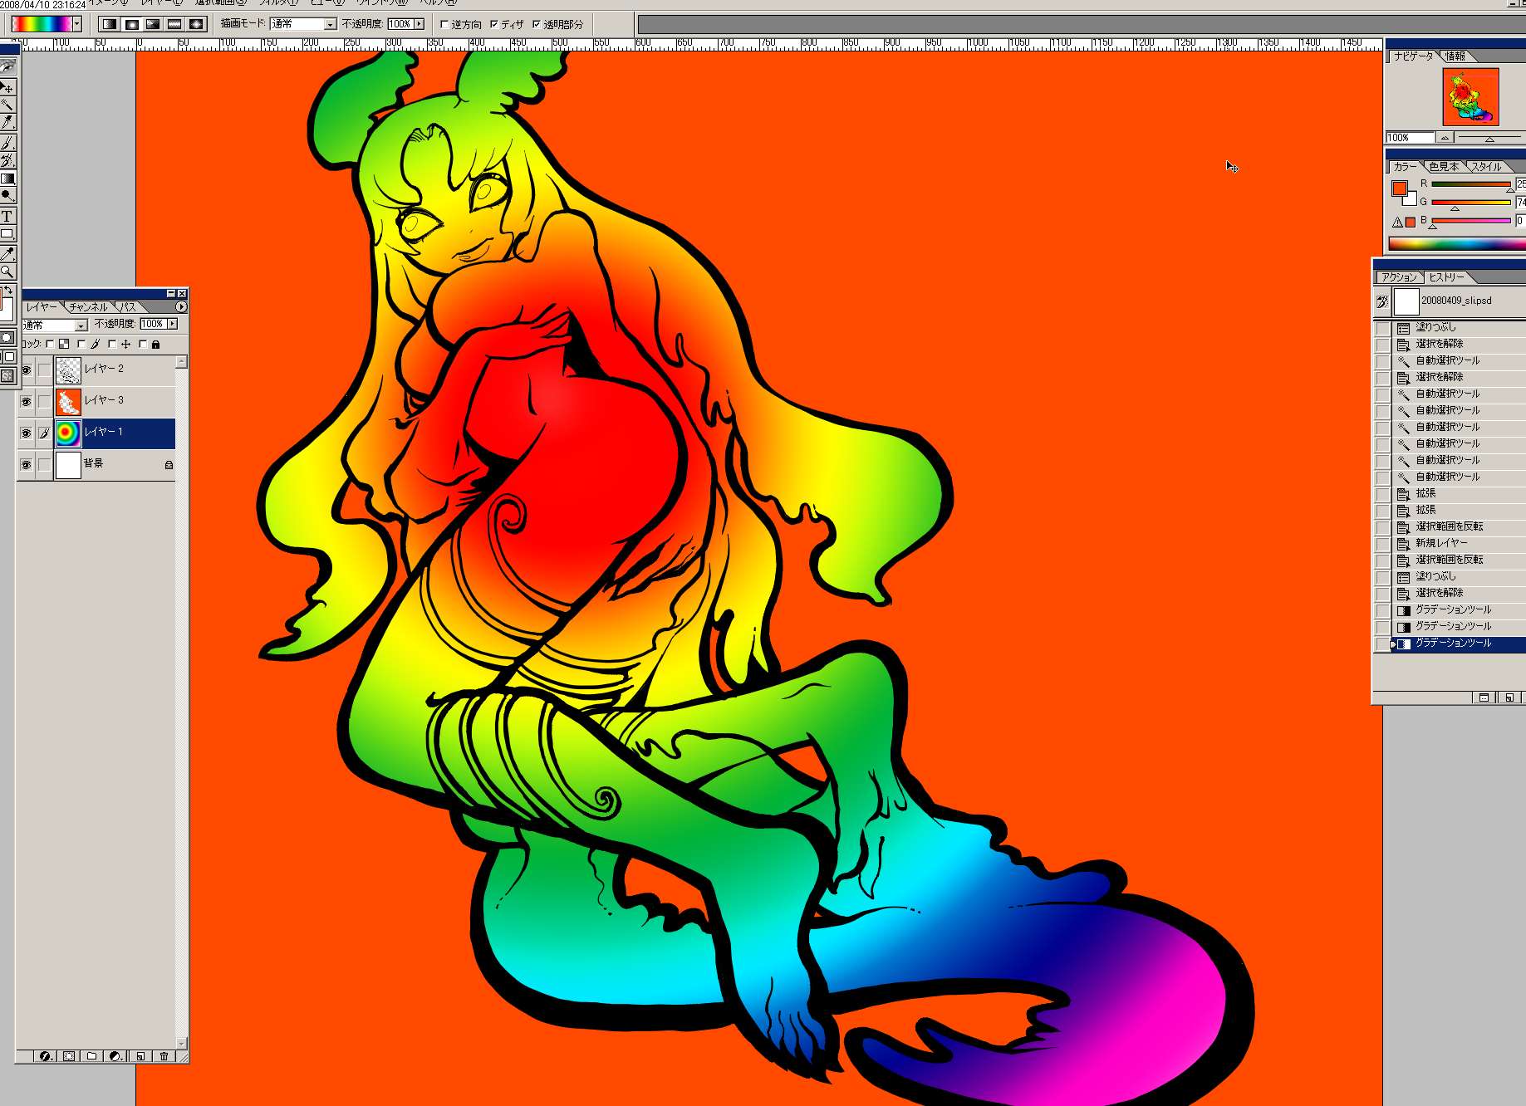
Task: Select 選択範囲を反転 below 新規レイヤー in history
Action: click(1449, 560)
